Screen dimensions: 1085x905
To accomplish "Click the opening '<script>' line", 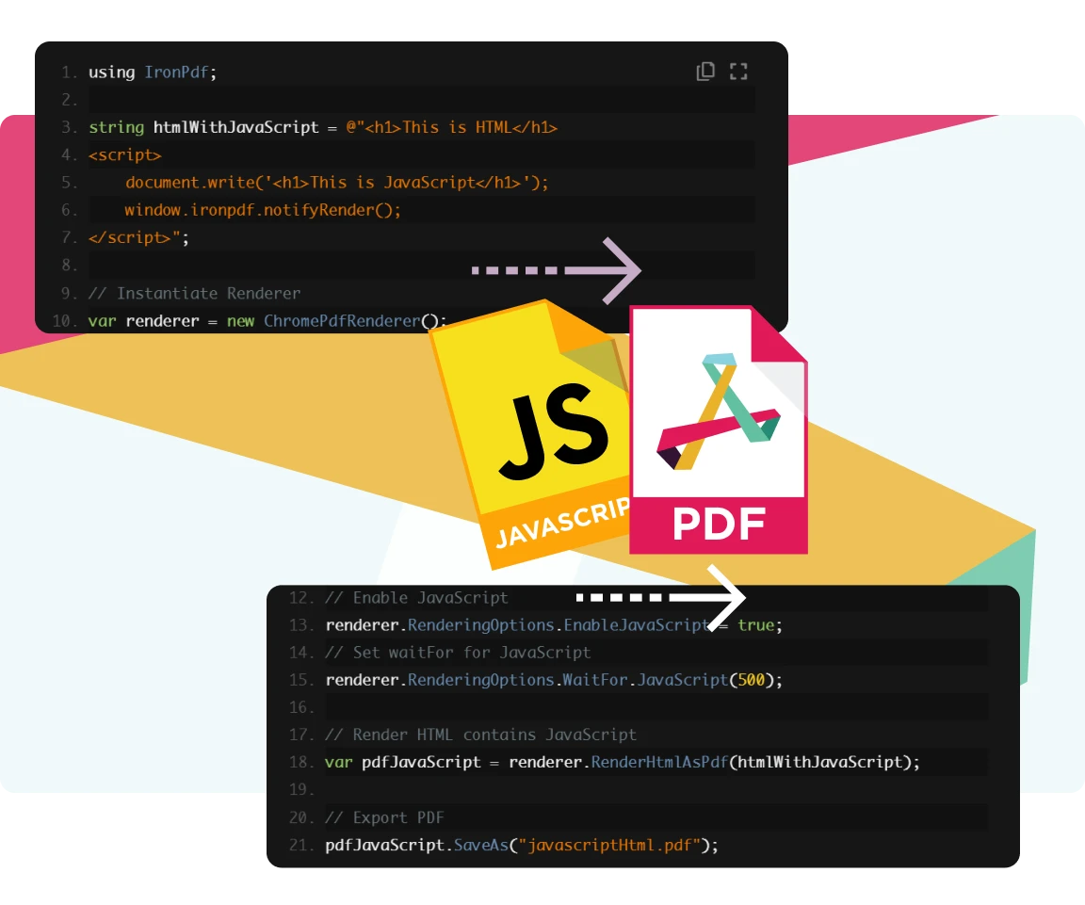I will point(124,155).
